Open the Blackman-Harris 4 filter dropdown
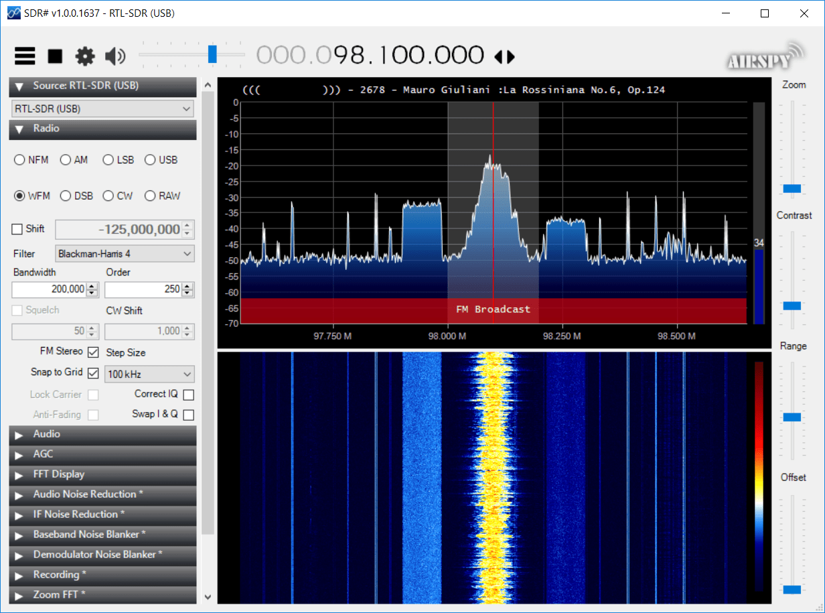825x613 pixels. [125, 253]
